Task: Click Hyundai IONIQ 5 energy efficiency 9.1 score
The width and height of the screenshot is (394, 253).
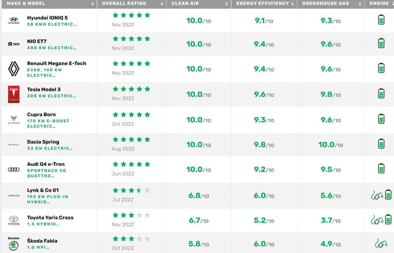Action: pos(264,21)
